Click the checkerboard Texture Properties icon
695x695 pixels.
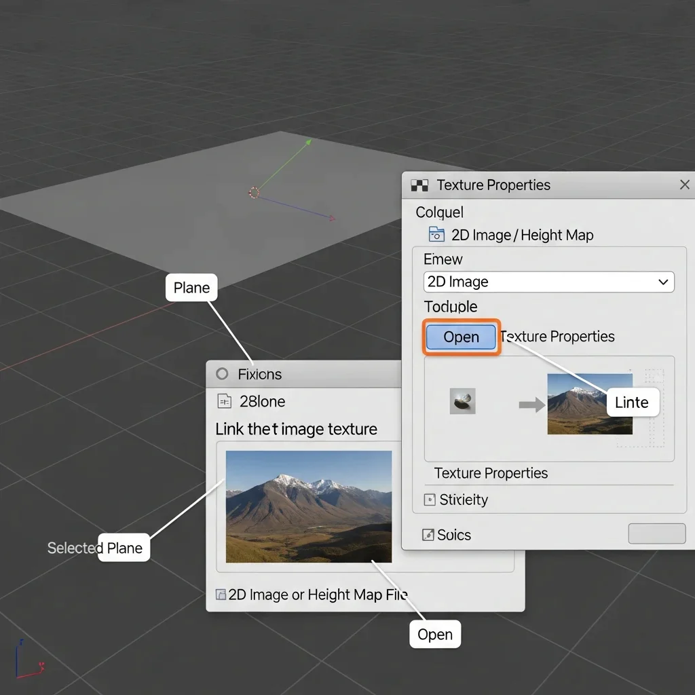pos(419,185)
